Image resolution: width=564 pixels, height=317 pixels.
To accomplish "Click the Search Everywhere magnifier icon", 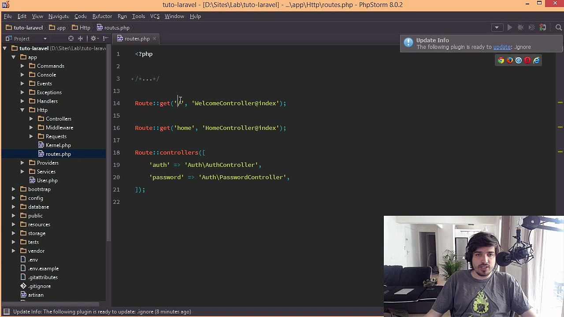I will (559, 27).
